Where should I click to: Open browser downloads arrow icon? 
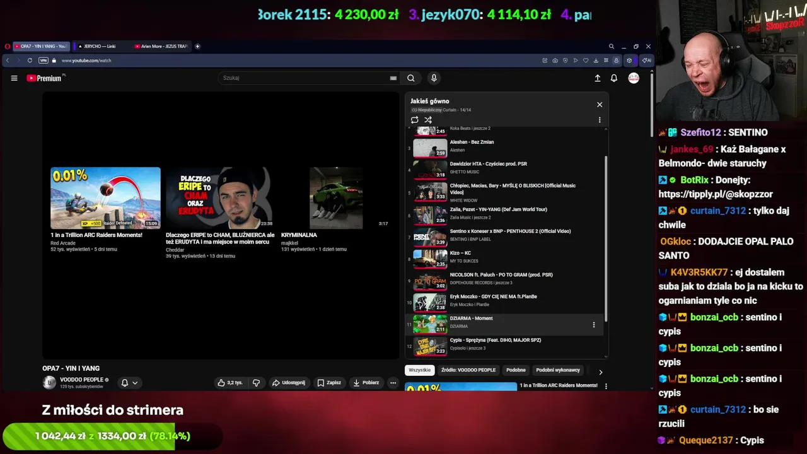(596, 61)
